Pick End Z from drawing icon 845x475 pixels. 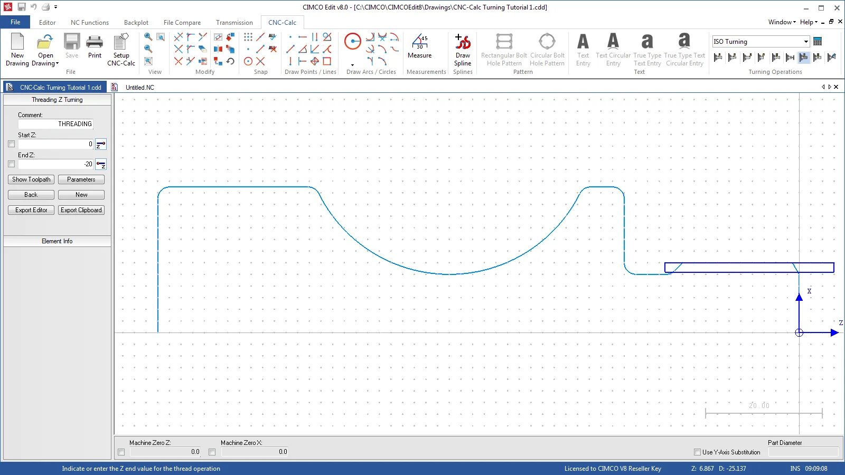coord(101,164)
